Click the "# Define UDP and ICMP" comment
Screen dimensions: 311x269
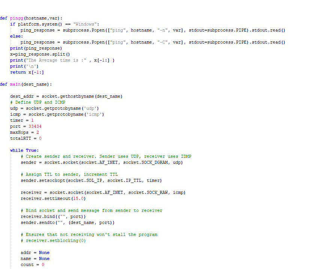(x=38, y=102)
